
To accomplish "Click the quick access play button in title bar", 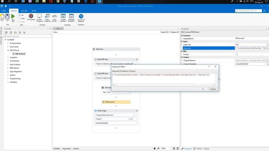I will tap(6, 6).
